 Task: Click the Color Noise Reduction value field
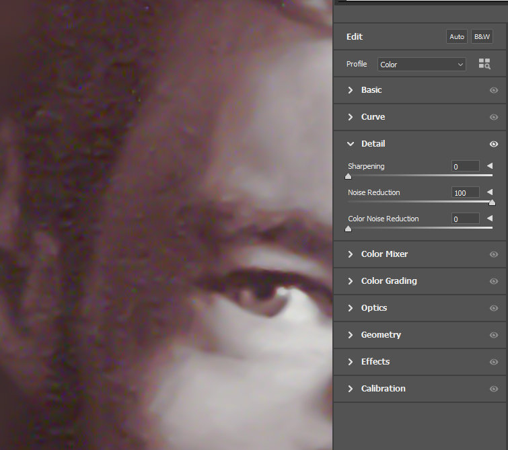pyautogui.click(x=465, y=219)
